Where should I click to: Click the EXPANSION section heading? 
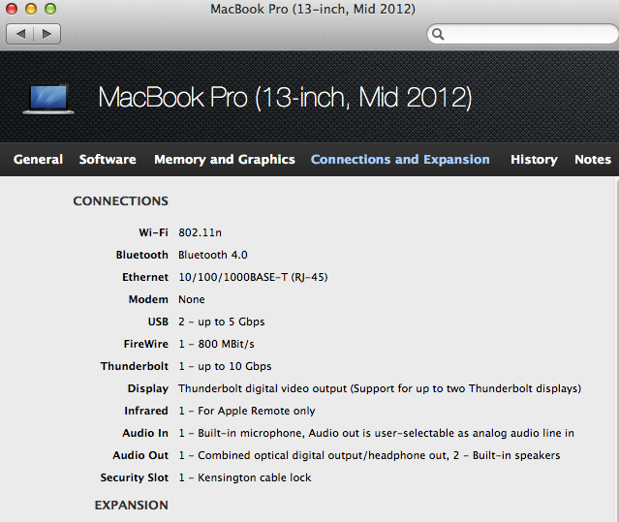[131, 505]
